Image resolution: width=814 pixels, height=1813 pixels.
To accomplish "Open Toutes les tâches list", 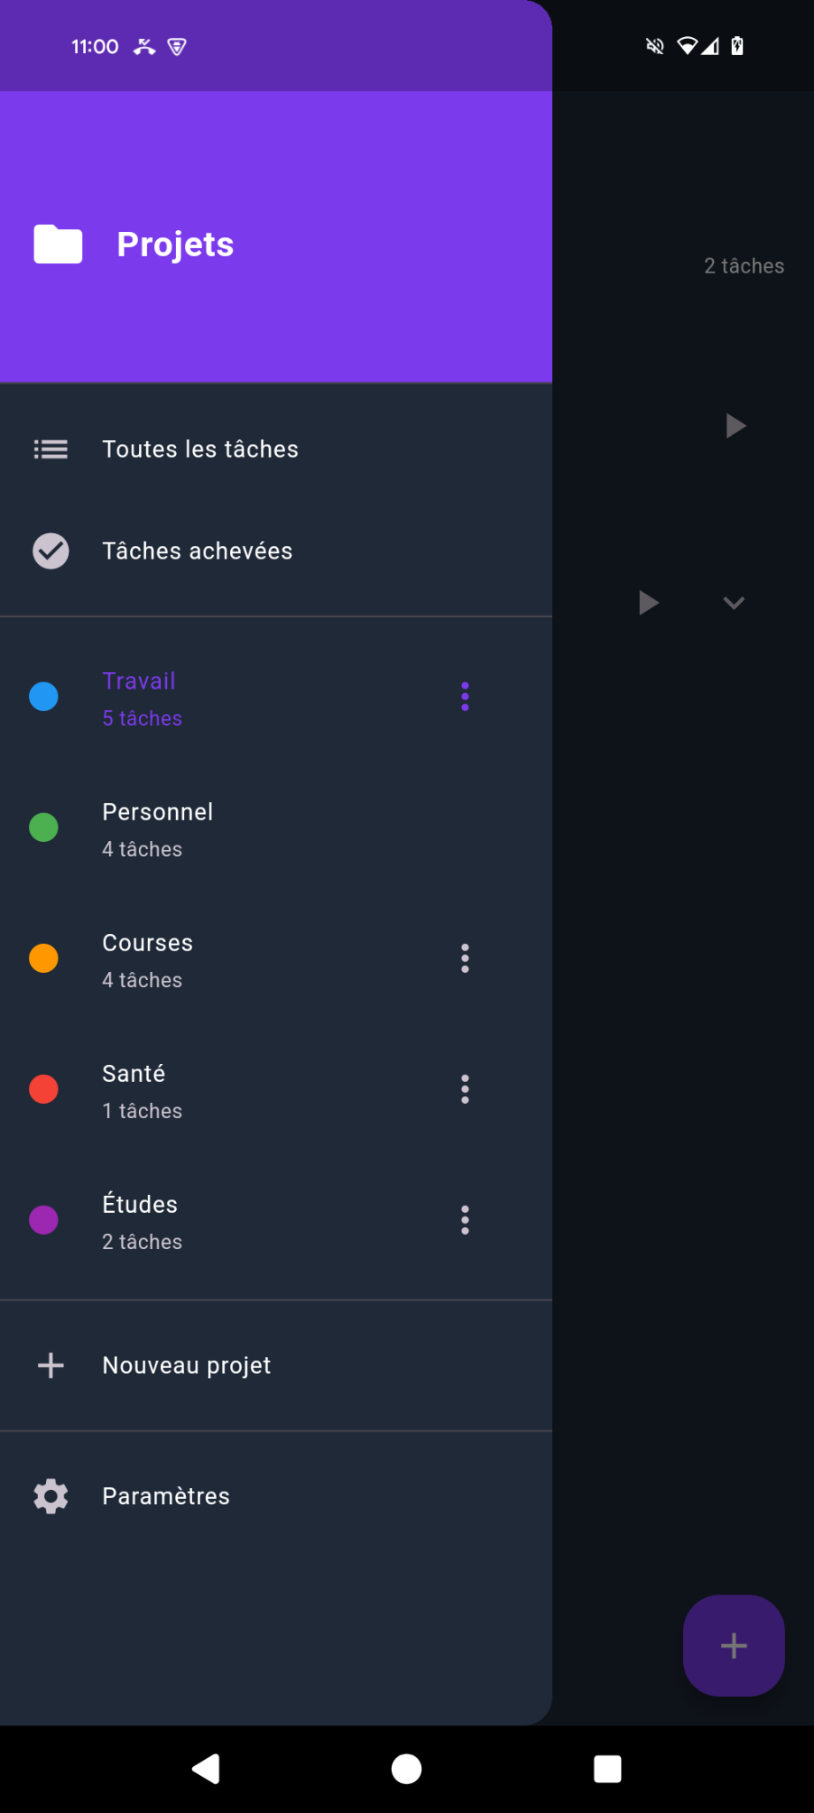I will pyautogui.click(x=200, y=449).
